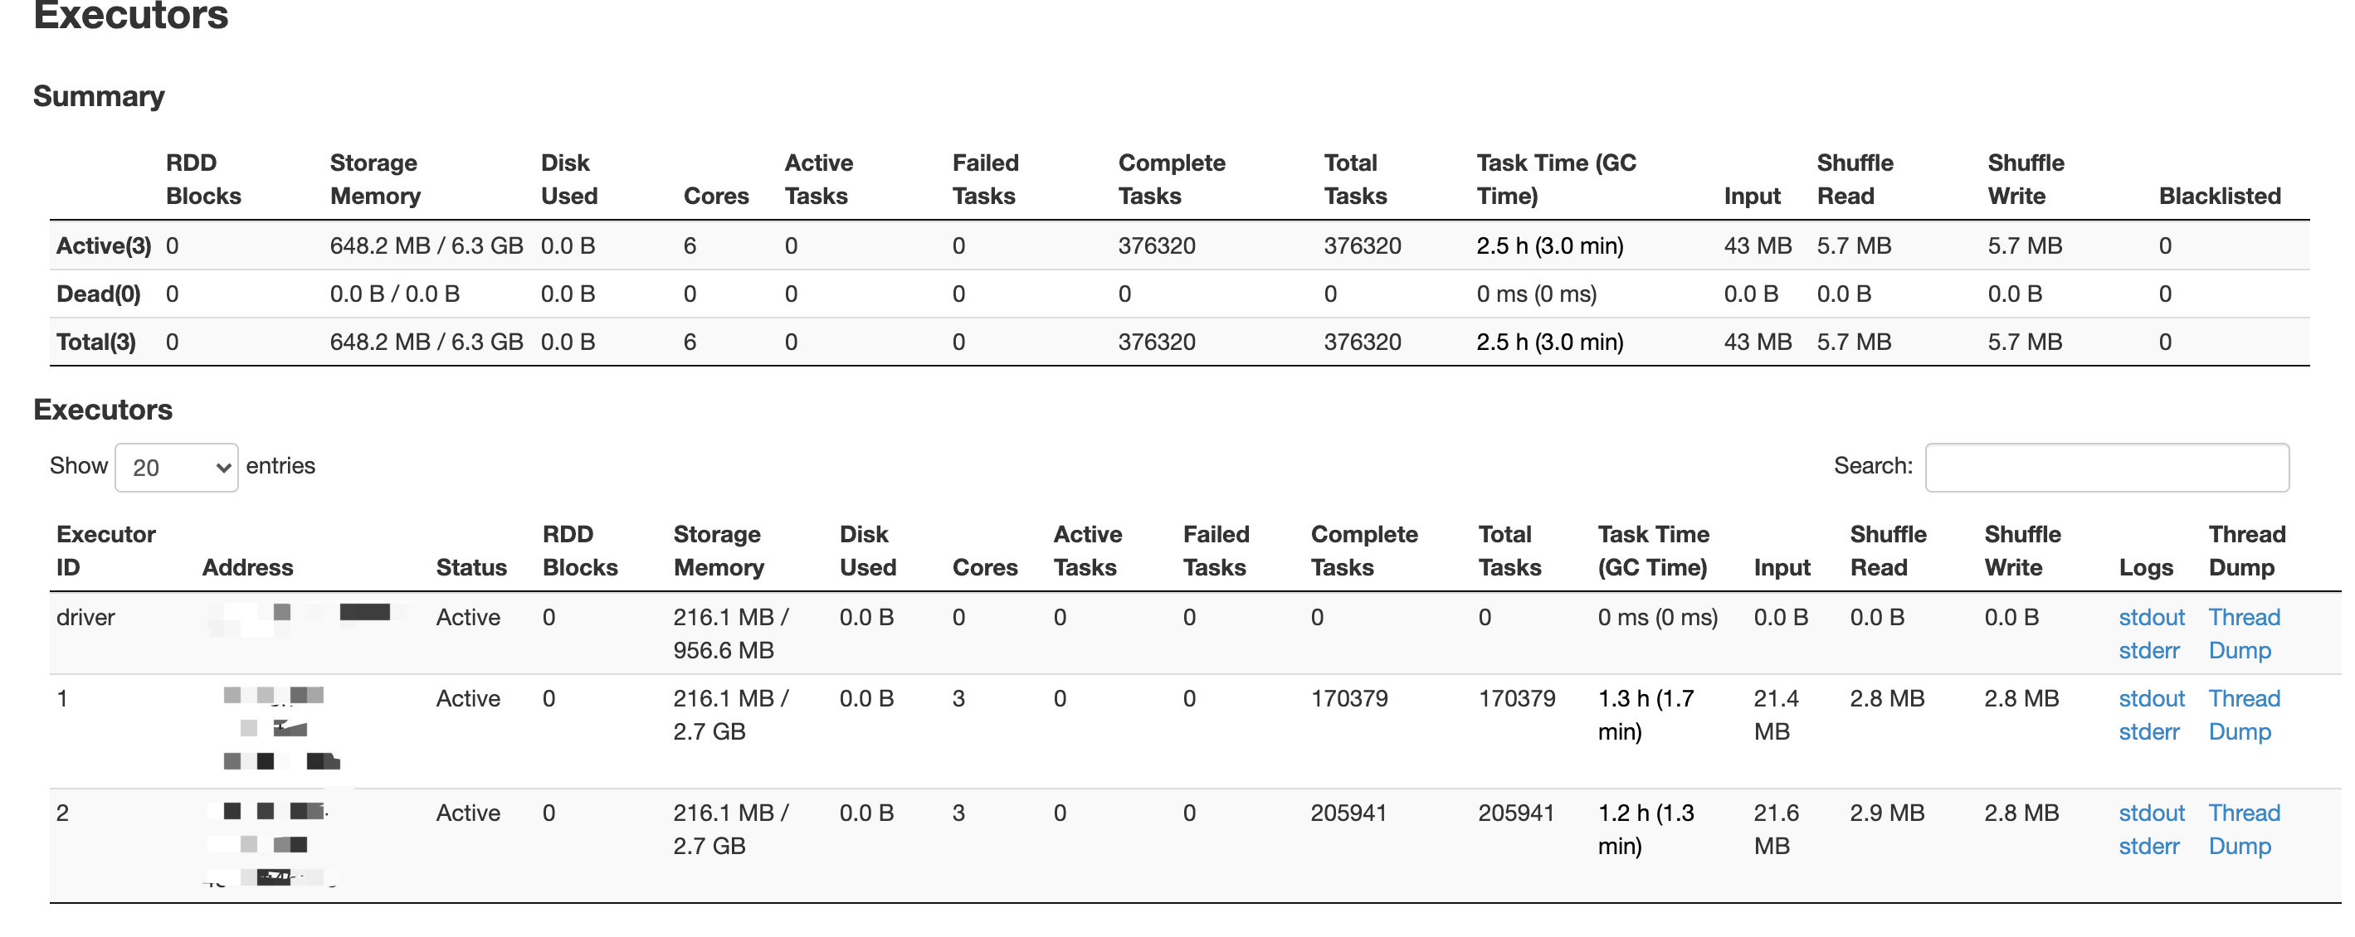Open stdout log for executor 1
The height and width of the screenshot is (937, 2355).
pos(2150,699)
